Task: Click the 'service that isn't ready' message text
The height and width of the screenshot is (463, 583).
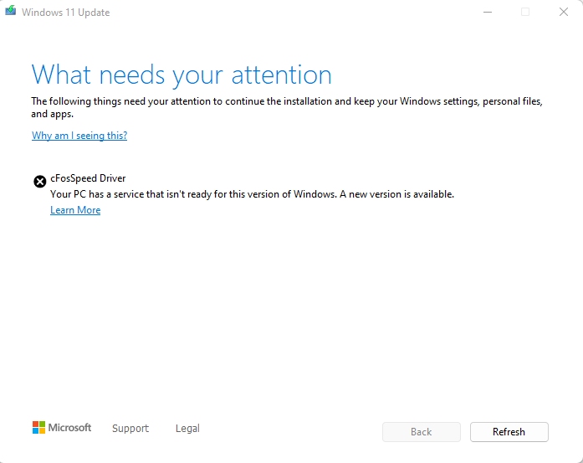Action: point(252,194)
